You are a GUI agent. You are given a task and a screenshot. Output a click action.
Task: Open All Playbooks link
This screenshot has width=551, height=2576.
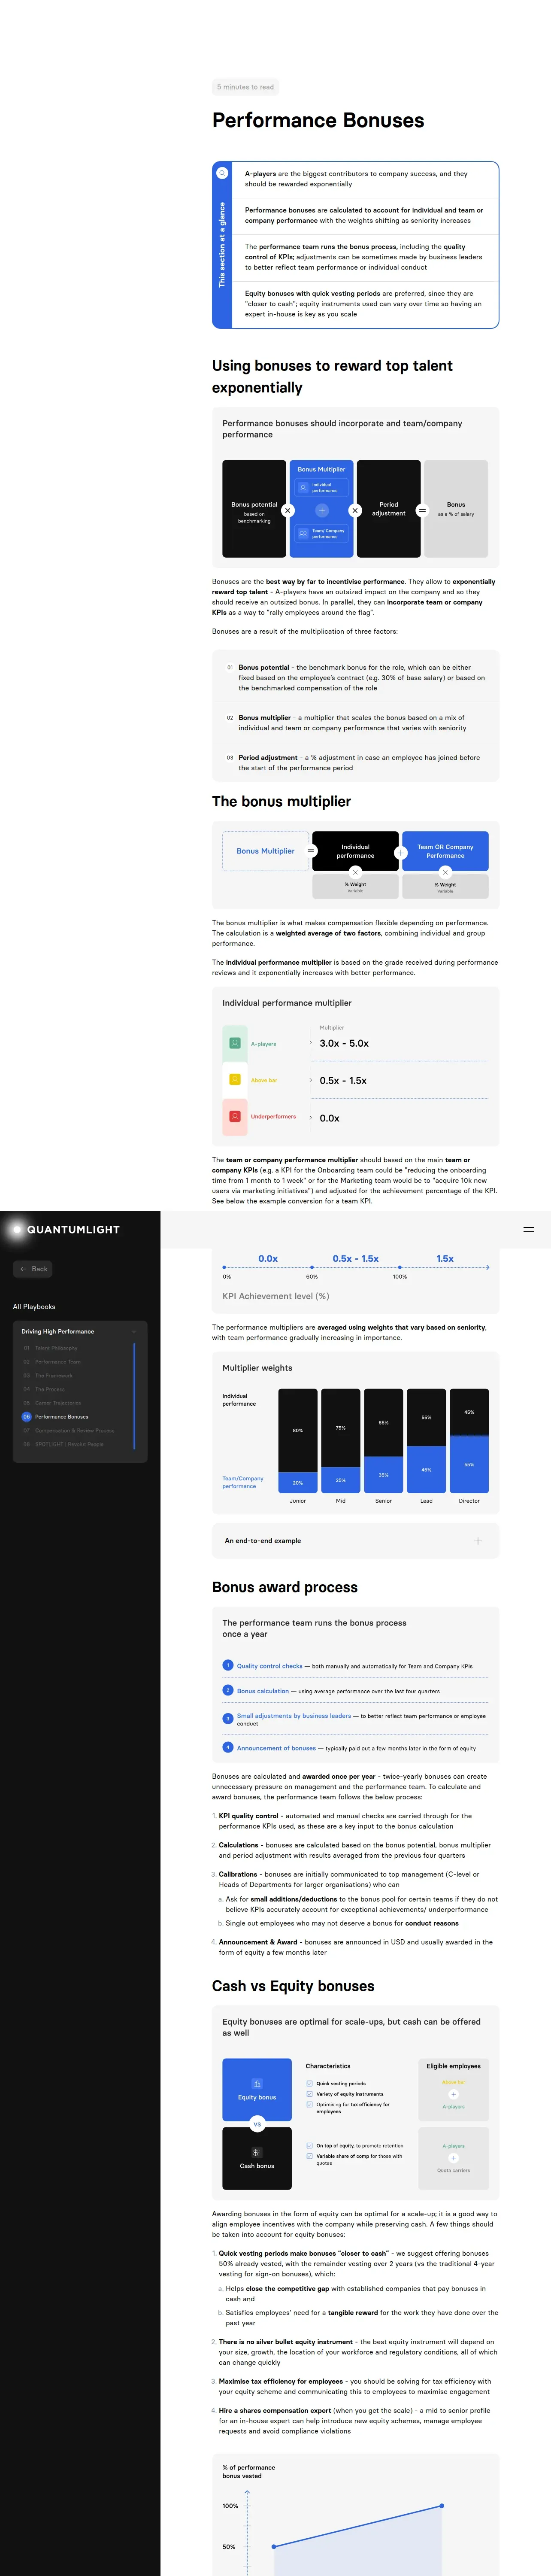click(34, 1306)
